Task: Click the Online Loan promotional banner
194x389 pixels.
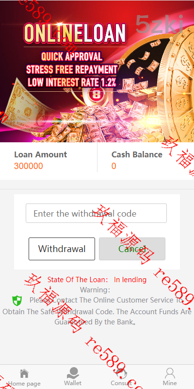Action: tap(97, 71)
